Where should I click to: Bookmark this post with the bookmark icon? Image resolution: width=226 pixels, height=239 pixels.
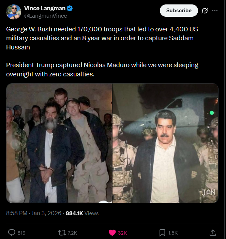pos(162,233)
